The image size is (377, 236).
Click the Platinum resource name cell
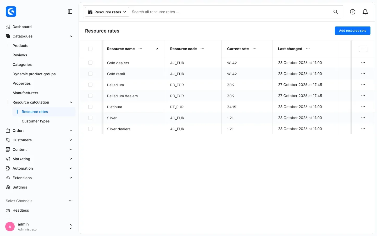[114, 107]
